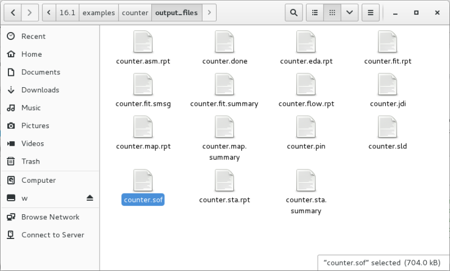The width and height of the screenshot is (450, 271).
Task: Navigate to counter folder in path bar
Action: click(x=135, y=12)
